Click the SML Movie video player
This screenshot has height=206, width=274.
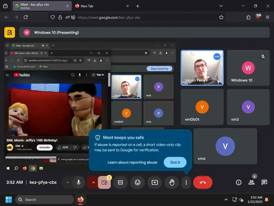coord(55,110)
